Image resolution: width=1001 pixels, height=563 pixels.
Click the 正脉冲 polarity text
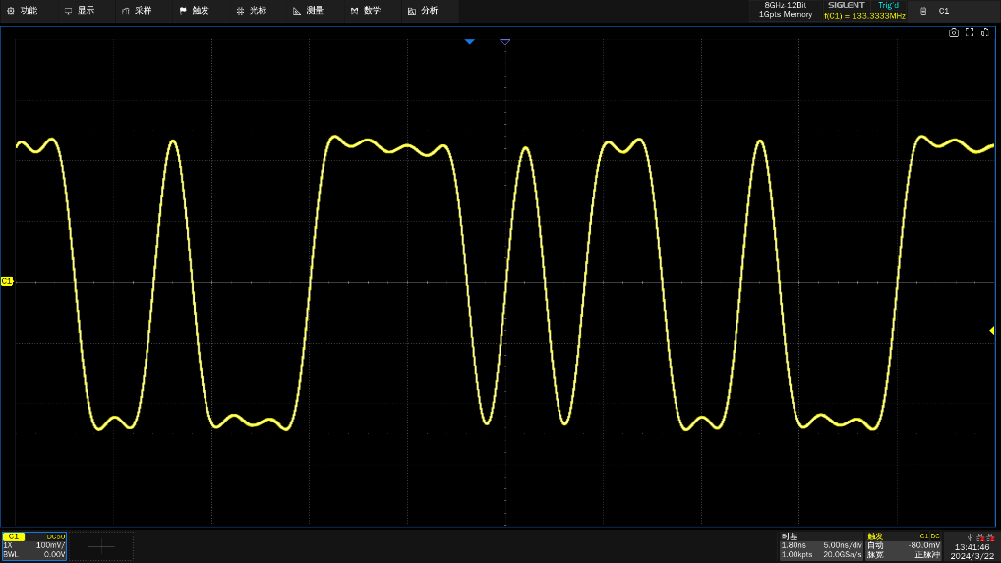pos(927,555)
